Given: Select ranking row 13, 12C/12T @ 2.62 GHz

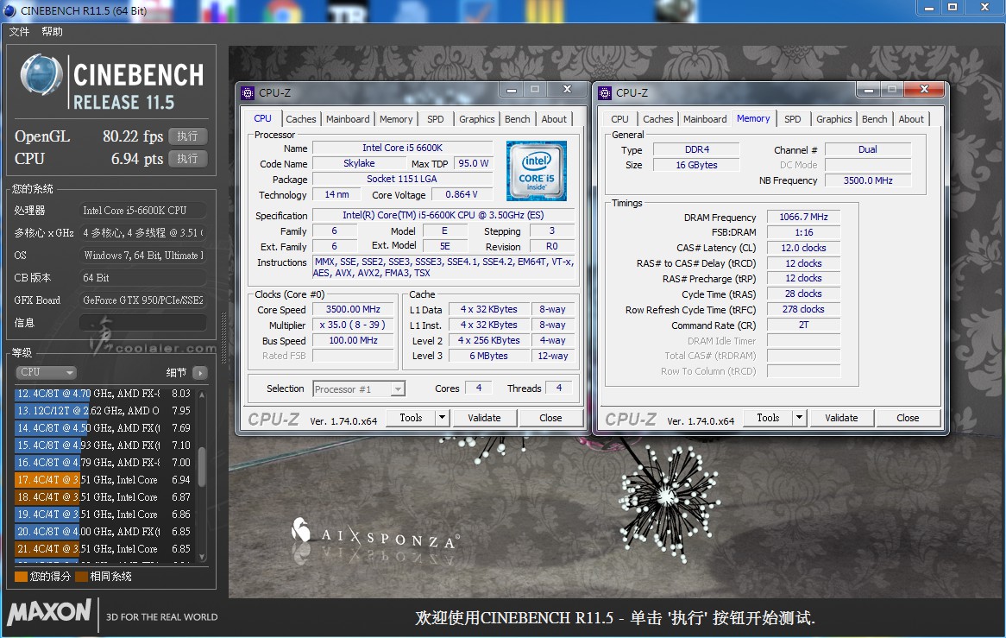Looking at the screenshot, I should pyautogui.click(x=104, y=411).
